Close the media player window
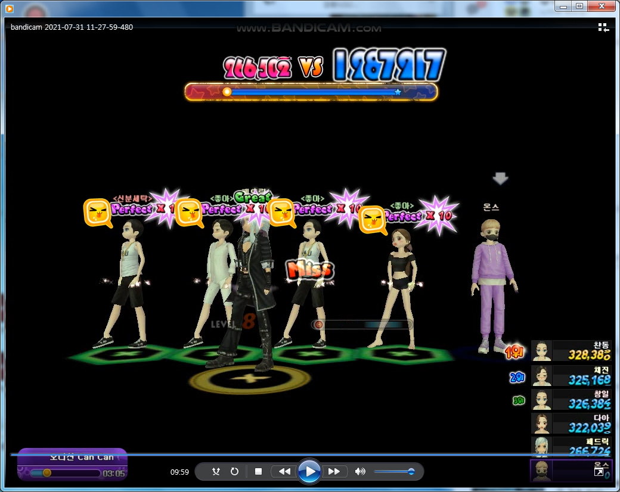620x492 pixels. pyautogui.click(x=602, y=6)
